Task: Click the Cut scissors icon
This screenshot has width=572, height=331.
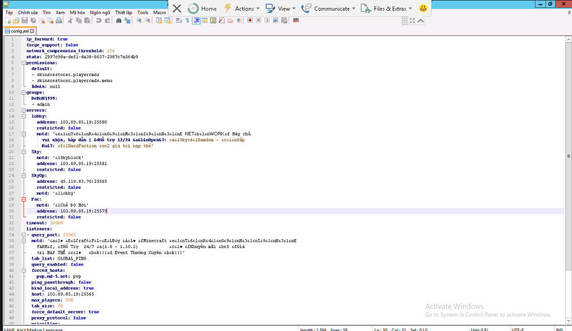Action: coord(71,21)
